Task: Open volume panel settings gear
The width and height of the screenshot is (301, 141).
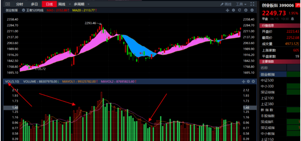Action: pyautogui.click(x=248, y=81)
